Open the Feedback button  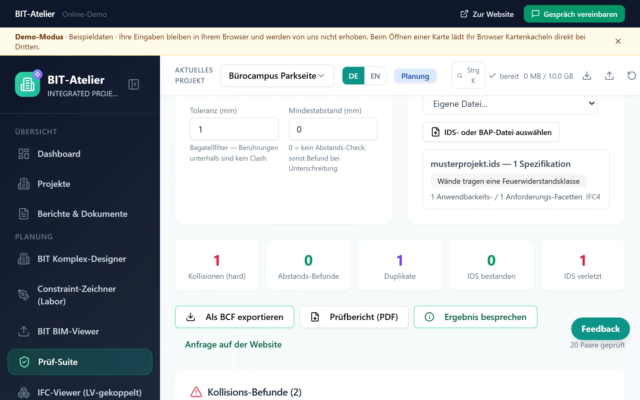600,329
